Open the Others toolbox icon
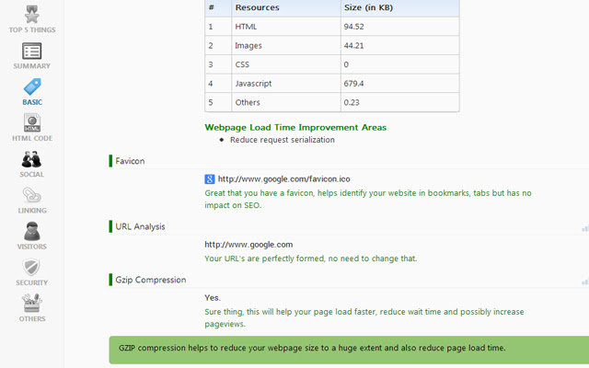The width and height of the screenshot is (589, 368). coord(32,304)
